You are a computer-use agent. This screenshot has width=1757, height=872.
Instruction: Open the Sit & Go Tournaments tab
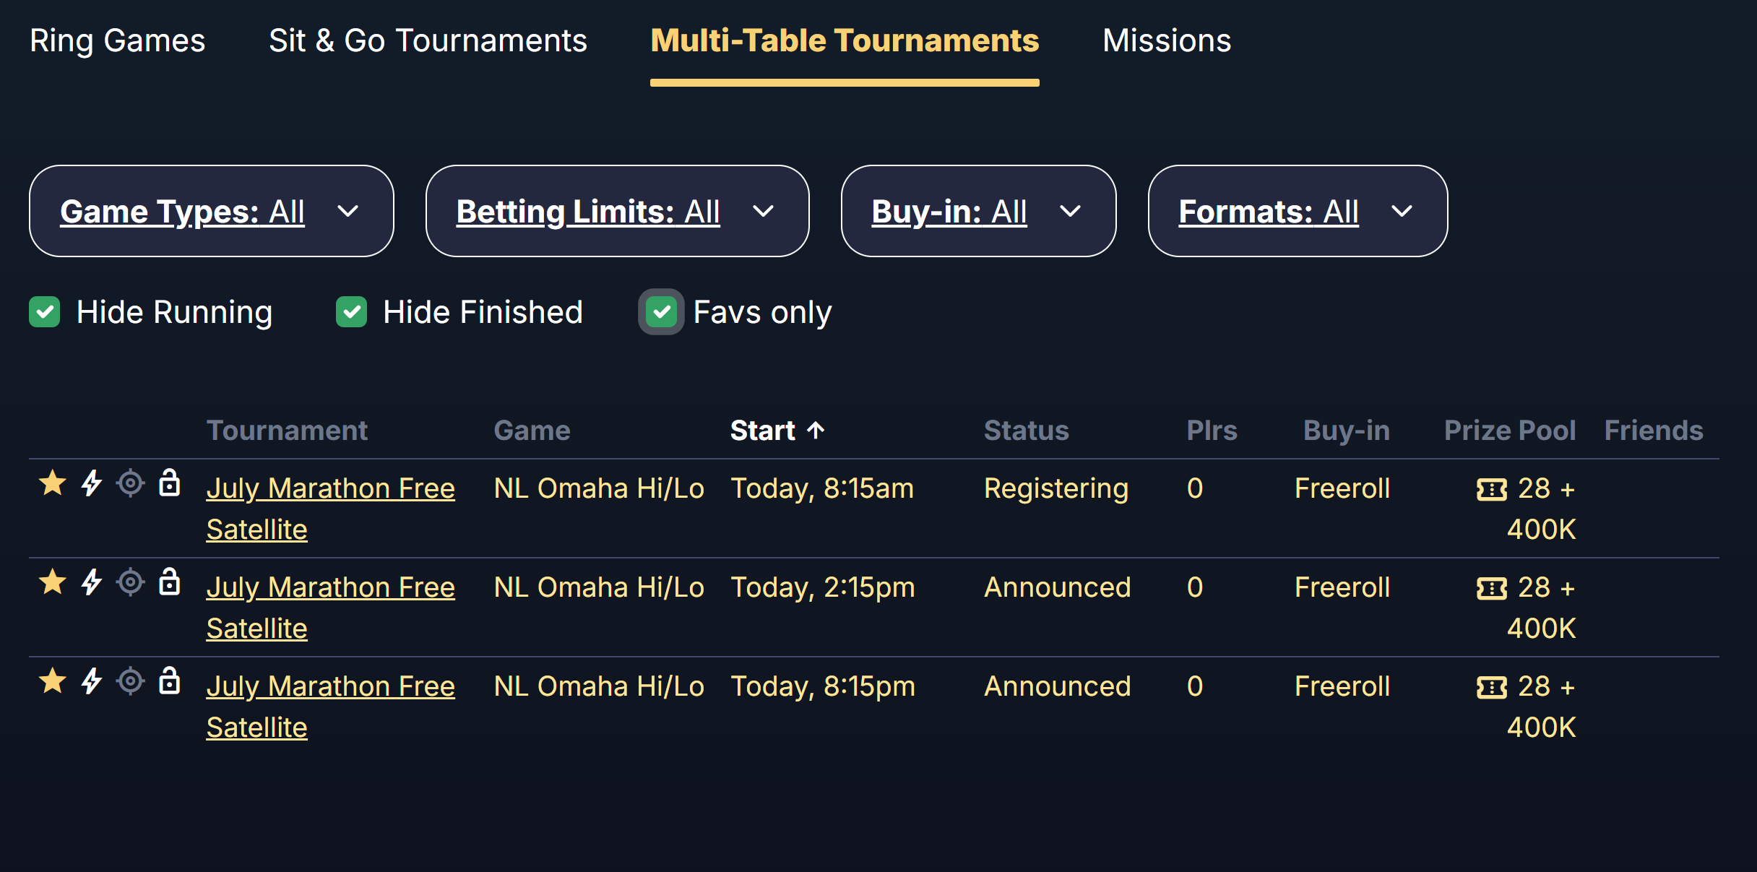coord(428,40)
